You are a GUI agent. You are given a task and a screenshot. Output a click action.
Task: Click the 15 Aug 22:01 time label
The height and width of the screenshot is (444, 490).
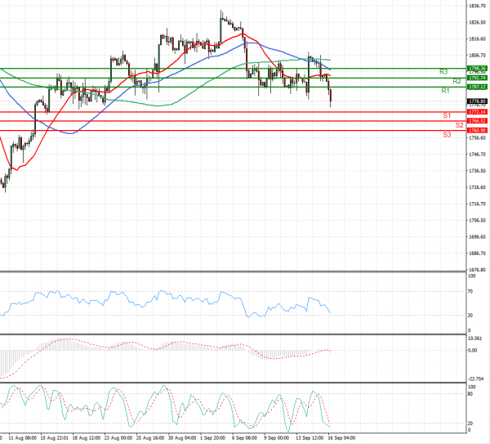click(x=54, y=437)
